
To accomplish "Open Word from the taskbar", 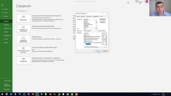I will click(x=20, y=94).
